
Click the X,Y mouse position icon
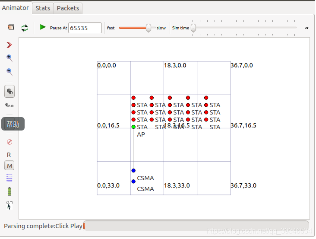9,205
